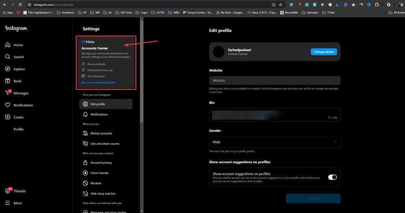Viewport: 405px width, 213px height.
Task: Click the Accounts Center heading
Action: (x=94, y=48)
